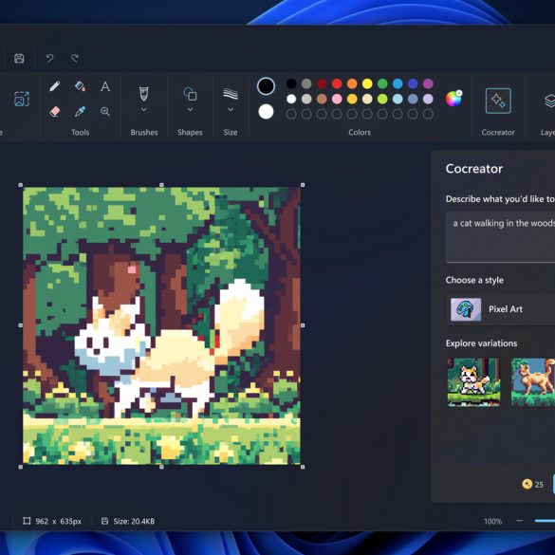This screenshot has height=555, width=555.
Task: Click the pixel art cat canvas image
Action: click(x=161, y=325)
